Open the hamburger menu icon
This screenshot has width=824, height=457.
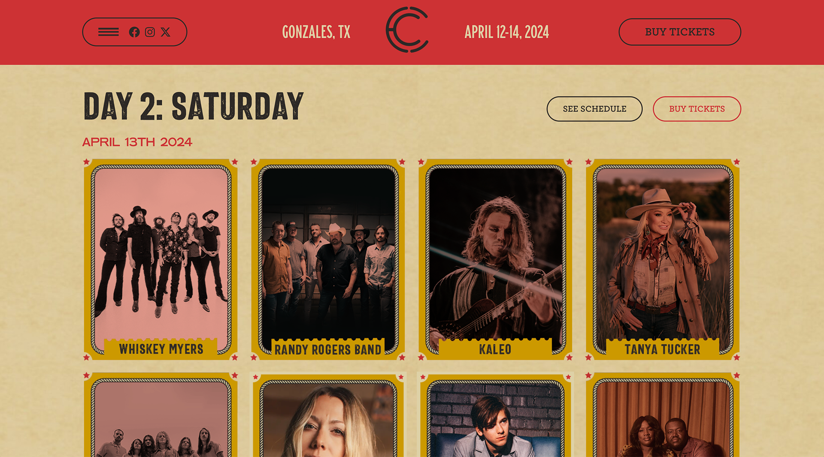[108, 32]
